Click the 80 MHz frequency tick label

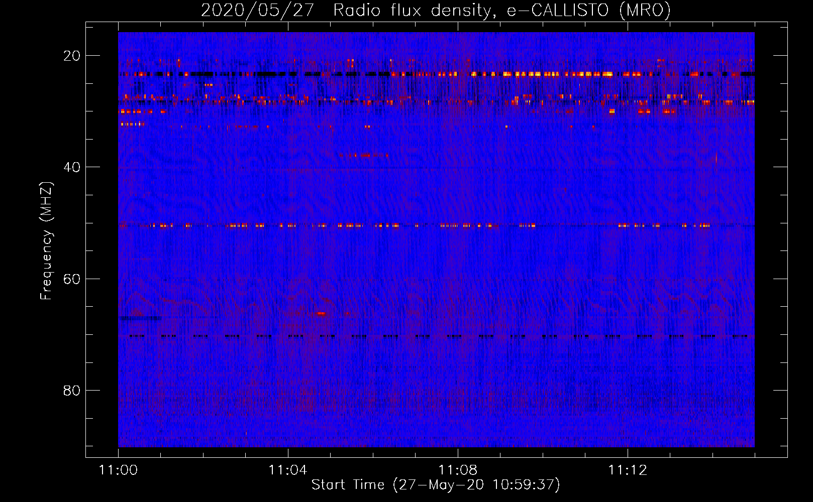tap(72, 390)
